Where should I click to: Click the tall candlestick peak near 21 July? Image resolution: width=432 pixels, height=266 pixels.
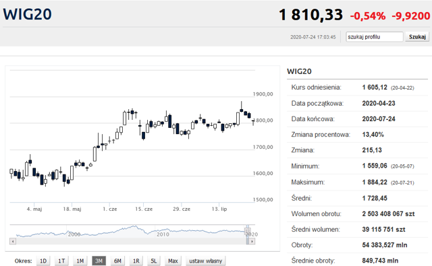(x=242, y=106)
